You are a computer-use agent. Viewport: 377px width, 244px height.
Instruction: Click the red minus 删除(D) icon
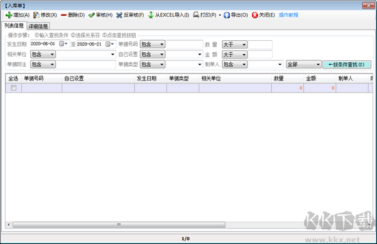point(63,15)
